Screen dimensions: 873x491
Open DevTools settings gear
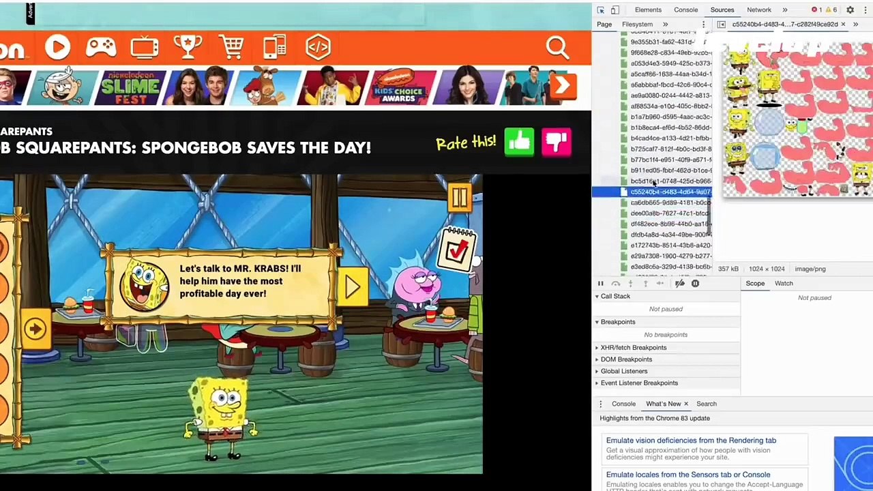click(x=850, y=10)
